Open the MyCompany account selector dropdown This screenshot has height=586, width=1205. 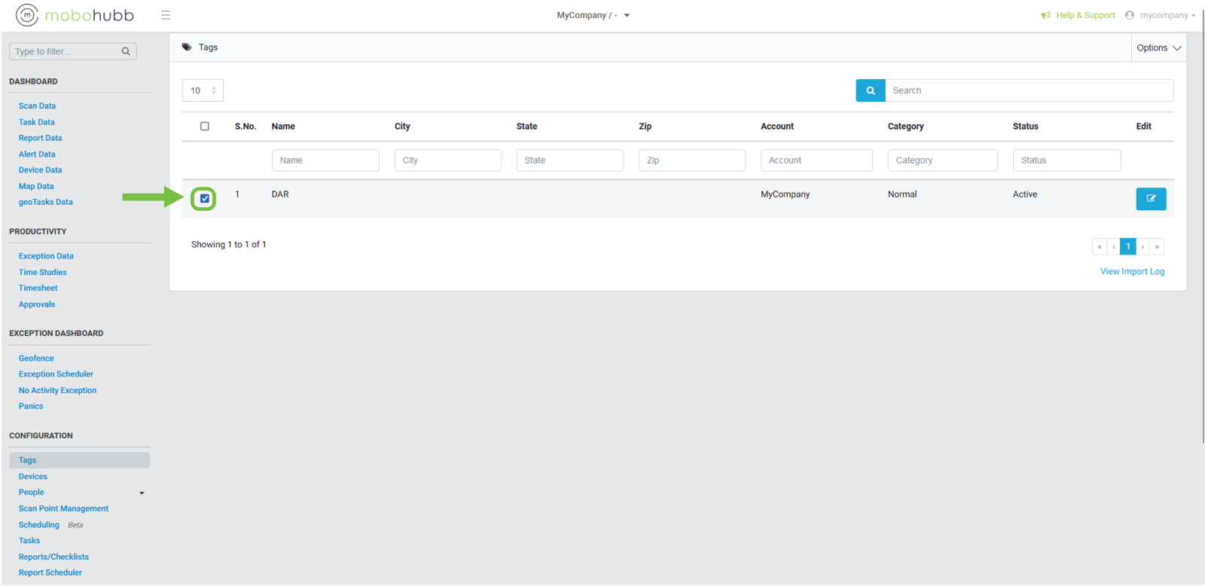click(593, 15)
